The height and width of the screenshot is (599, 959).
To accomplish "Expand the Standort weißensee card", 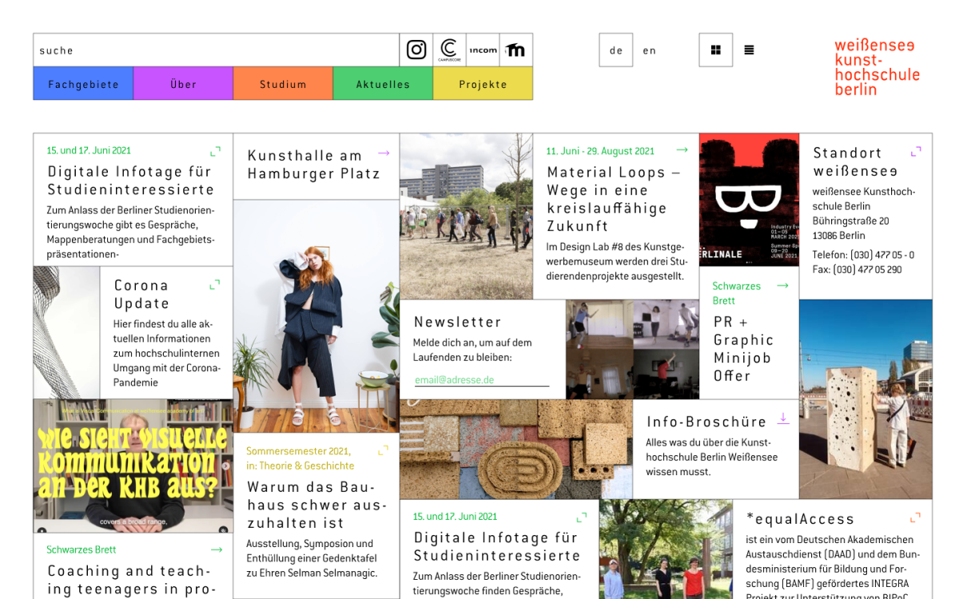I will point(916,151).
